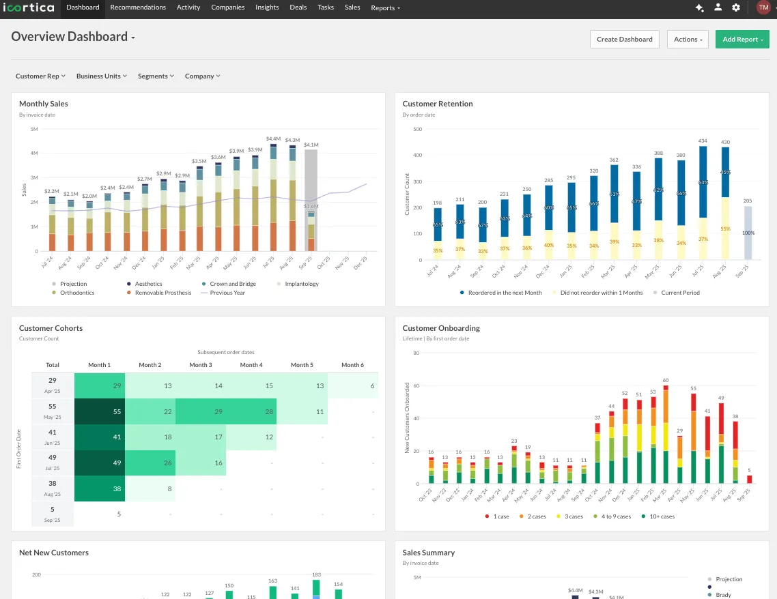Open the AI sparkle assistant icon
Image resolution: width=777 pixels, height=599 pixels.
(699, 8)
